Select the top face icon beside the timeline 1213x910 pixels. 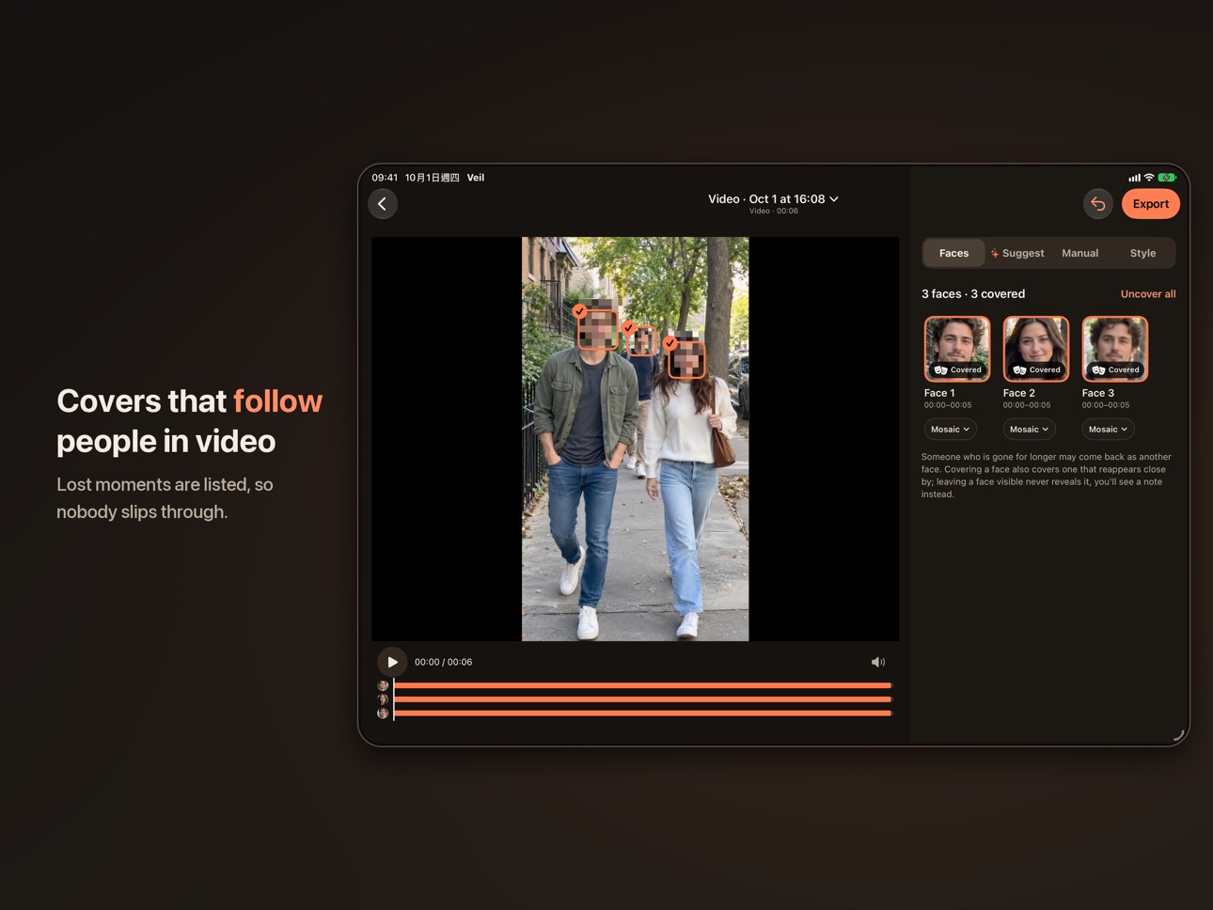383,685
